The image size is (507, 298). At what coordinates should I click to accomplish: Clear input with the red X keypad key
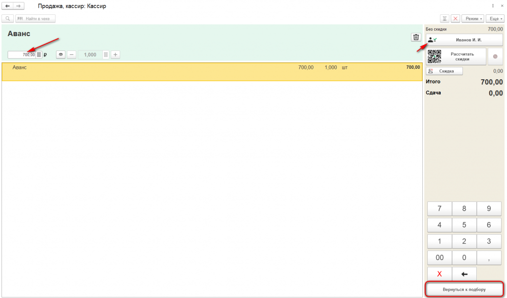point(440,274)
